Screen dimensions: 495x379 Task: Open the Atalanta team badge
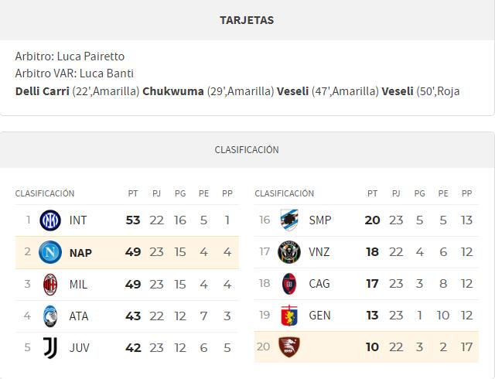click(50, 316)
